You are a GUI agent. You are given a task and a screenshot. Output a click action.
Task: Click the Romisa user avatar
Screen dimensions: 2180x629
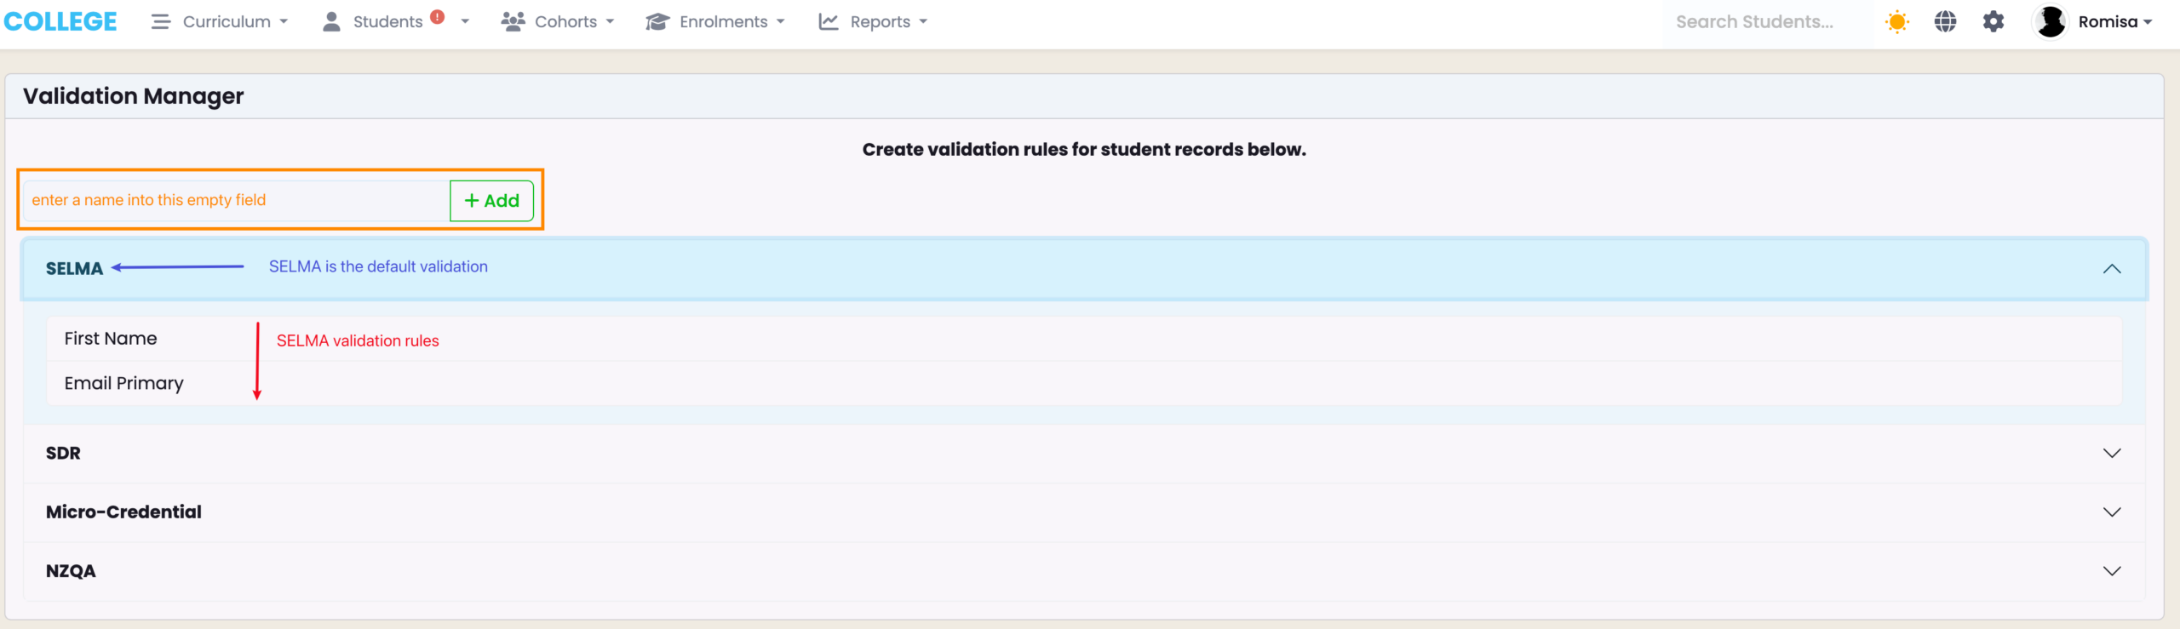coord(2051,21)
